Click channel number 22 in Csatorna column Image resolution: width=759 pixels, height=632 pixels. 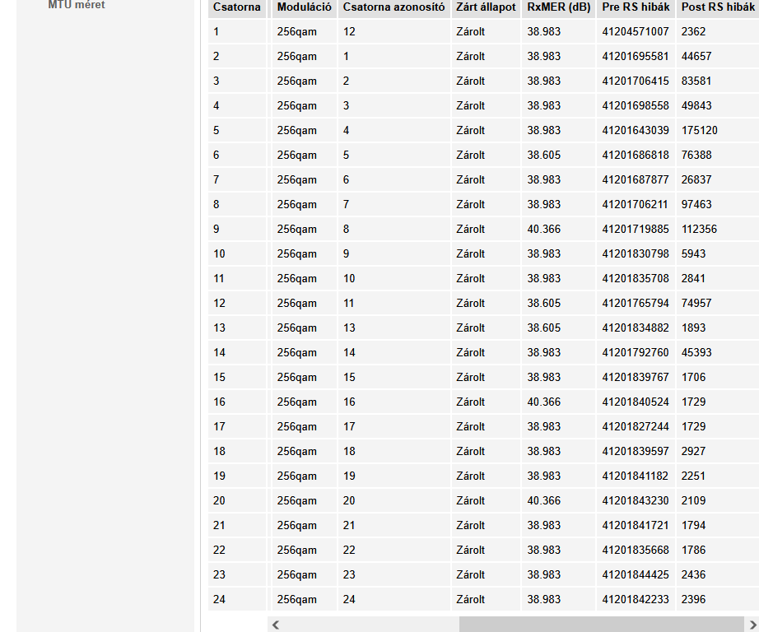[x=219, y=550]
